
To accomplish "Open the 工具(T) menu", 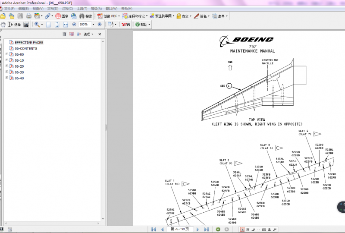I will coord(82,9).
